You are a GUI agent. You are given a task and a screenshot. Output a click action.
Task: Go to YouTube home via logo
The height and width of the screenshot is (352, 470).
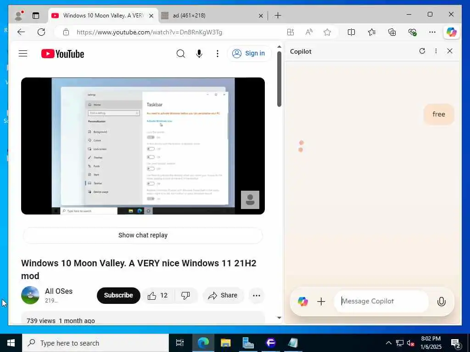tap(62, 54)
